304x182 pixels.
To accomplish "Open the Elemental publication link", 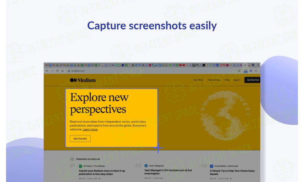I will (x=233, y=166).
